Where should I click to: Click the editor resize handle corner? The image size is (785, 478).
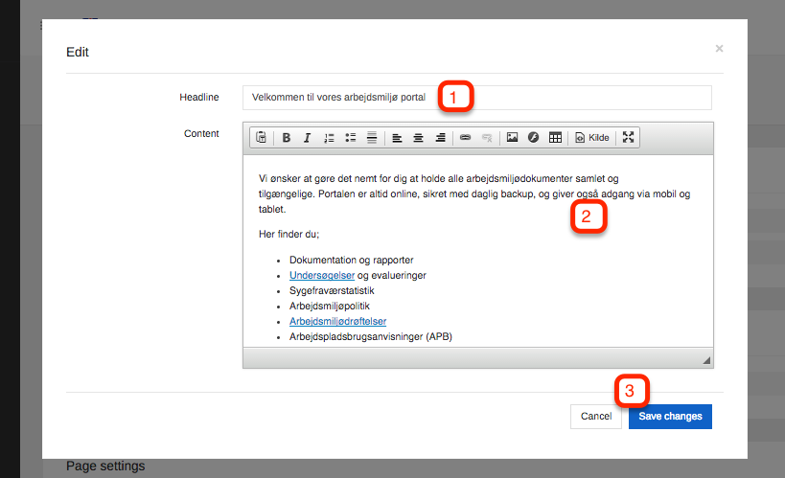click(x=706, y=360)
